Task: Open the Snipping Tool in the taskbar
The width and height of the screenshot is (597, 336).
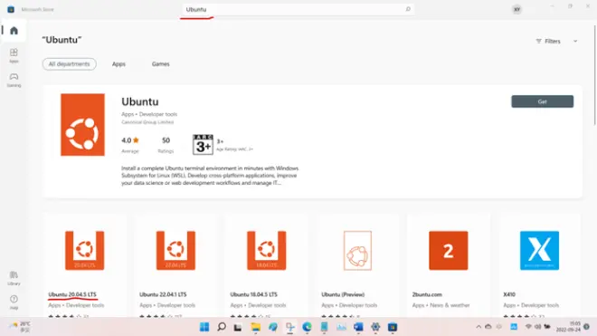Action: (x=290, y=327)
